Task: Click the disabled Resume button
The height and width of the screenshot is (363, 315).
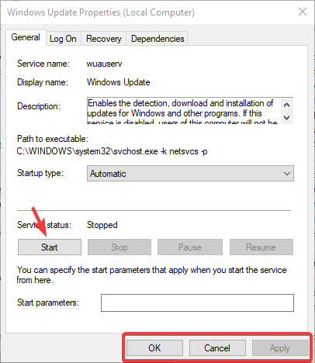Action: (261, 247)
